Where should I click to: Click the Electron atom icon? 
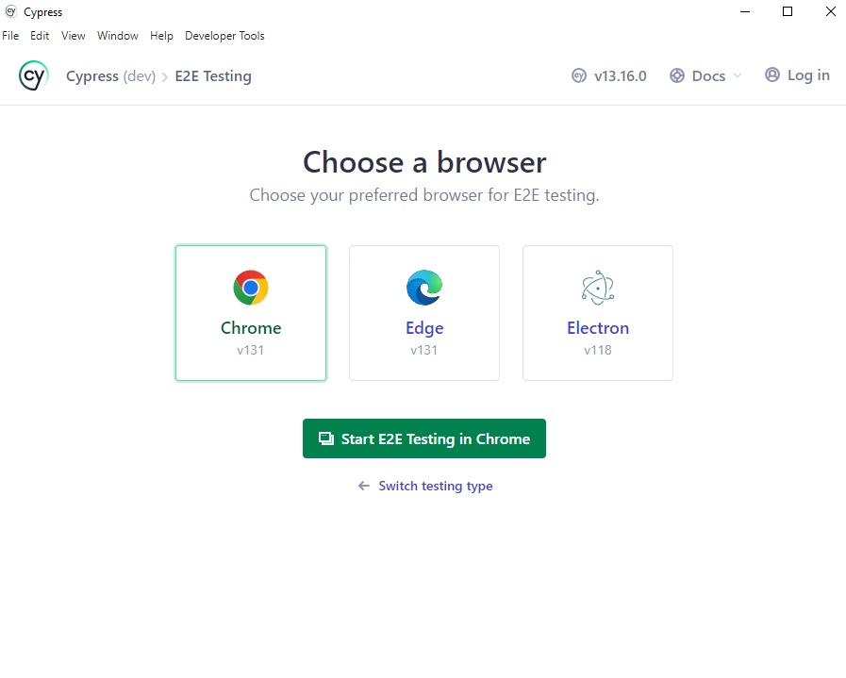(598, 288)
